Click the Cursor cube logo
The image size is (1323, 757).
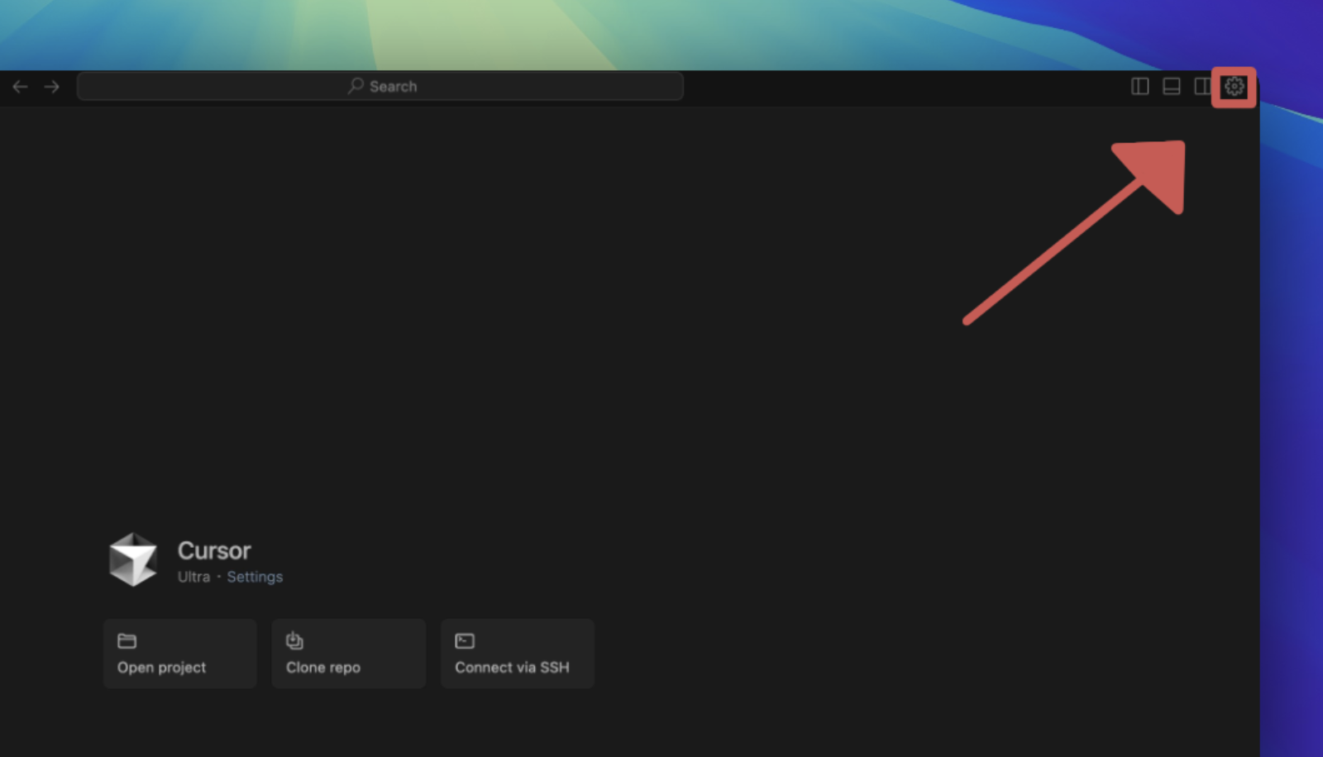tap(132, 559)
